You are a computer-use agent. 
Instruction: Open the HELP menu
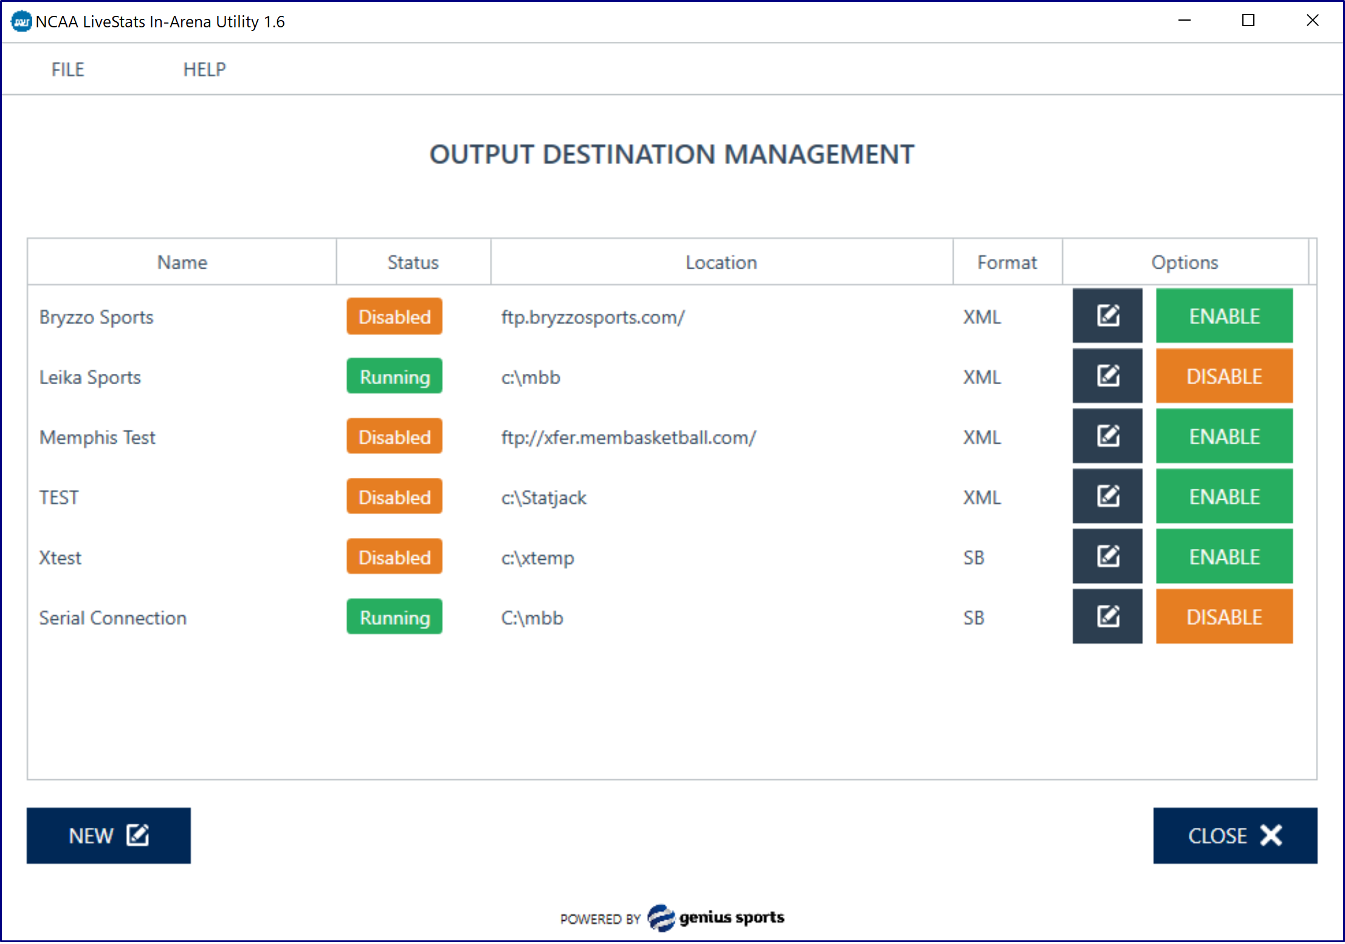204,69
